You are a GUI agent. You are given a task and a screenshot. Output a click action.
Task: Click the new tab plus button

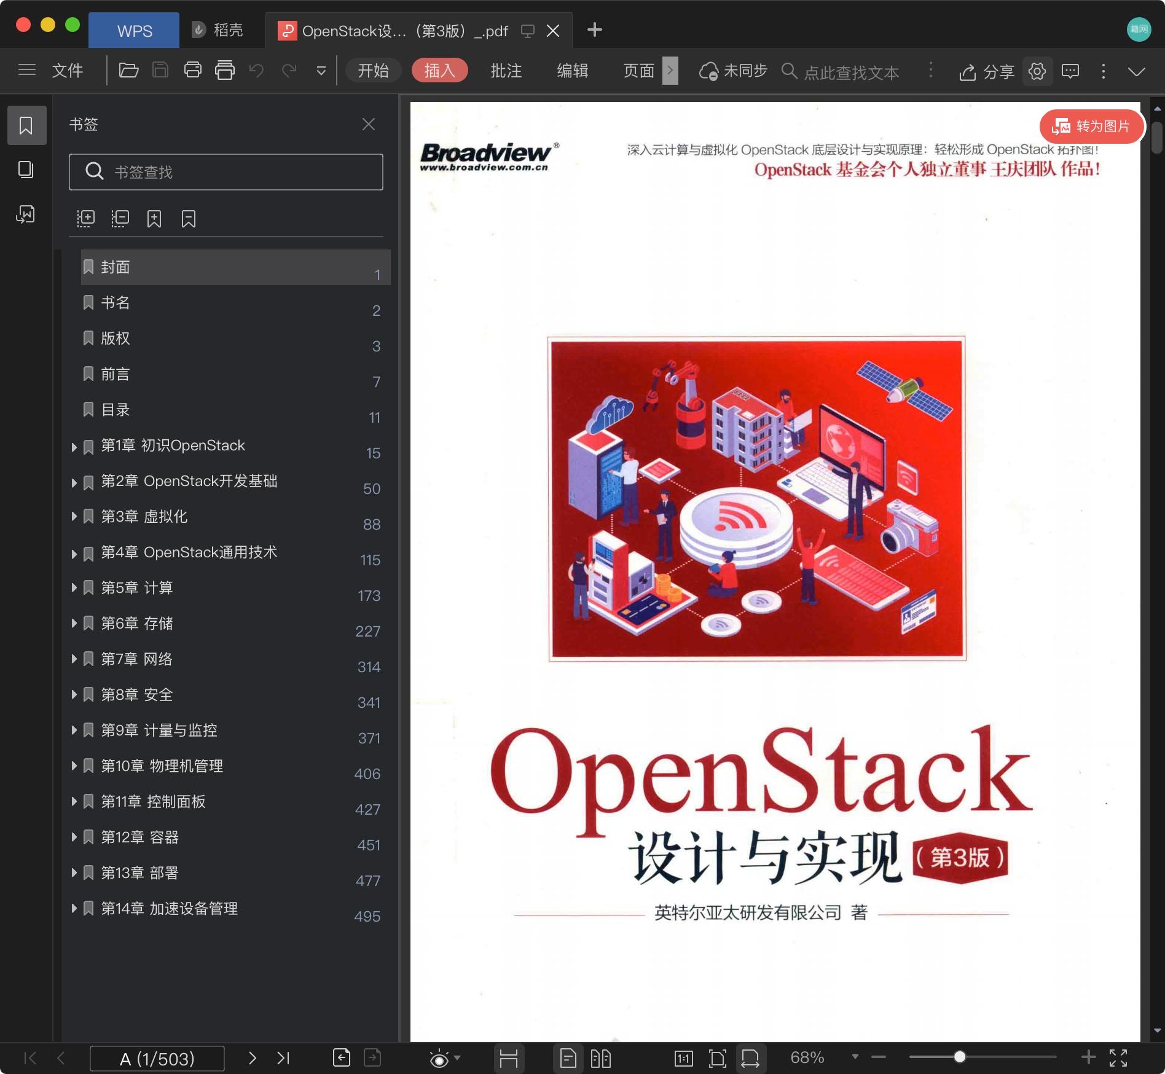594,30
